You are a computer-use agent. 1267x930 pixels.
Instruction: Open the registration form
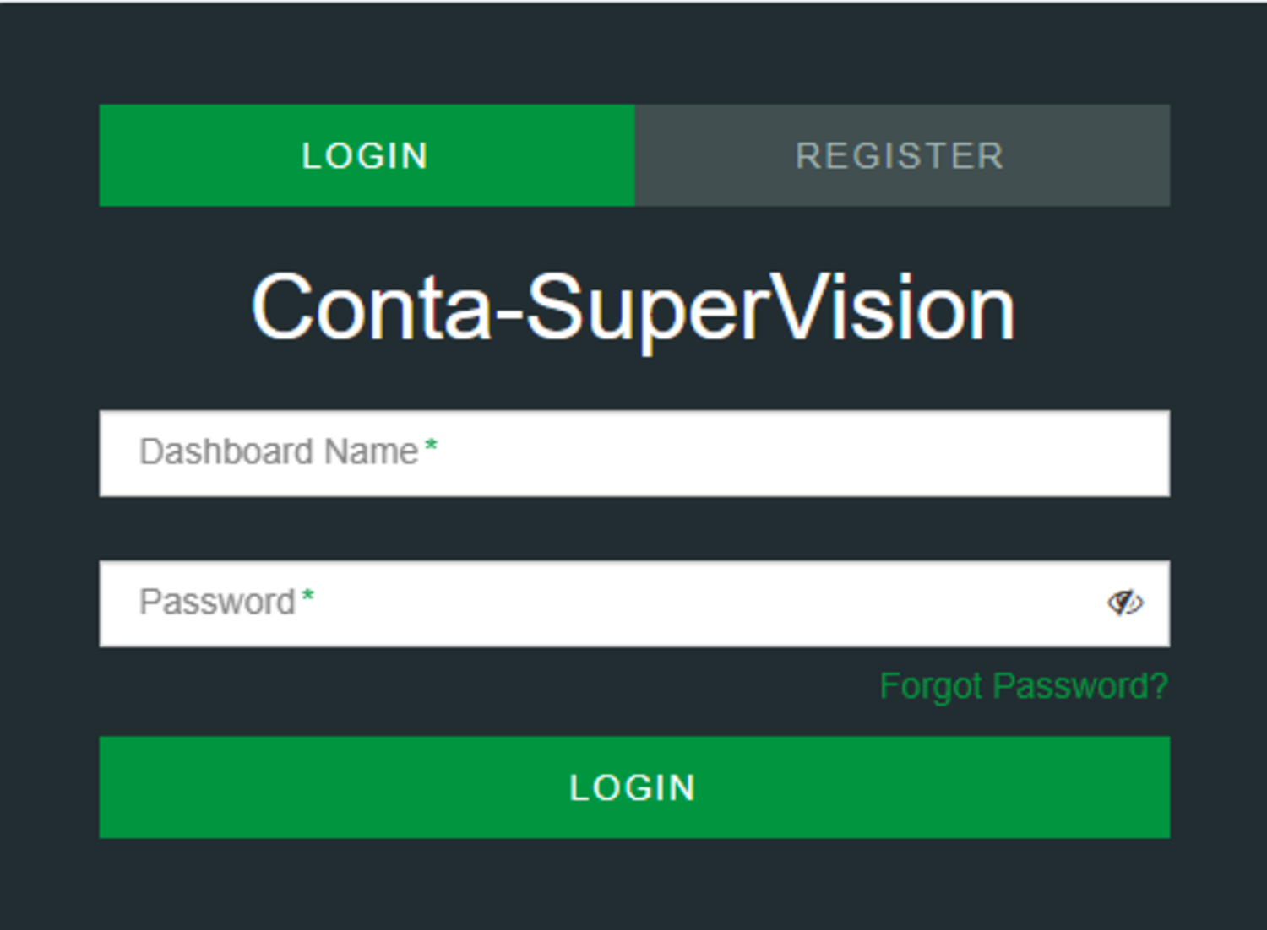900,155
